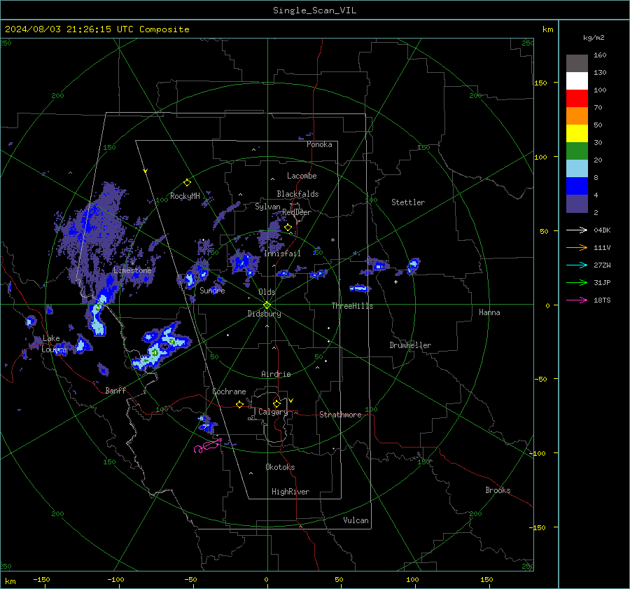Click the Brooks town label
The width and height of the screenshot is (630, 589).
(x=498, y=490)
